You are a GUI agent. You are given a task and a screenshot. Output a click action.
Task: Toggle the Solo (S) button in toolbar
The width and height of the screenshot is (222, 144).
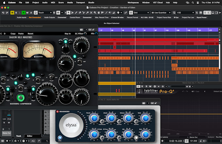16,13
